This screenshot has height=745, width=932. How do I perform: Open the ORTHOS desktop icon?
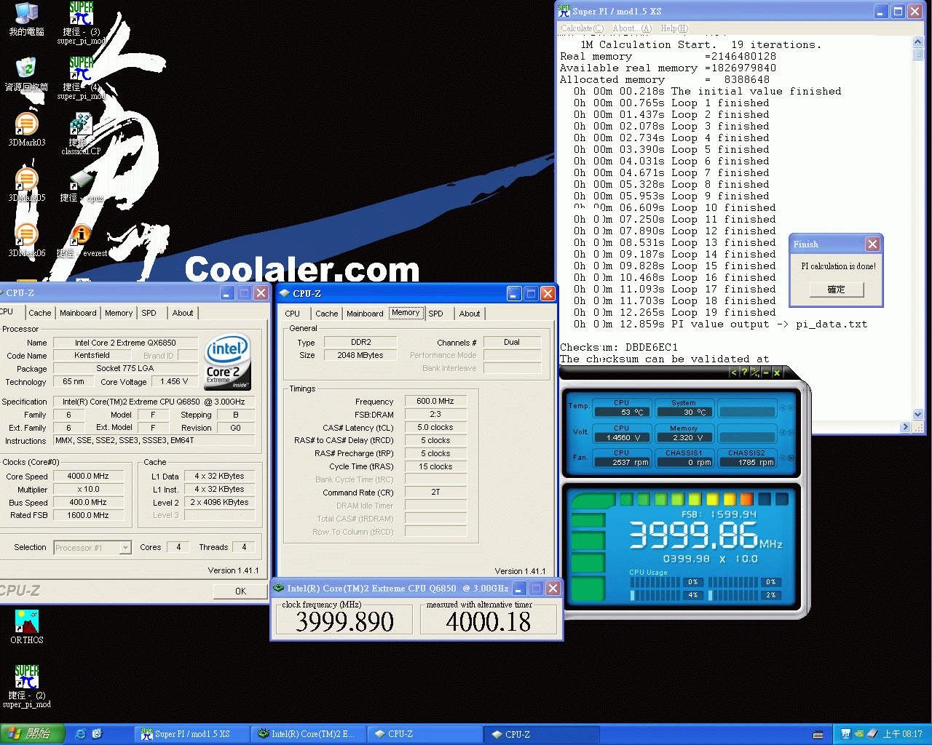pyautogui.click(x=26, y=626)
